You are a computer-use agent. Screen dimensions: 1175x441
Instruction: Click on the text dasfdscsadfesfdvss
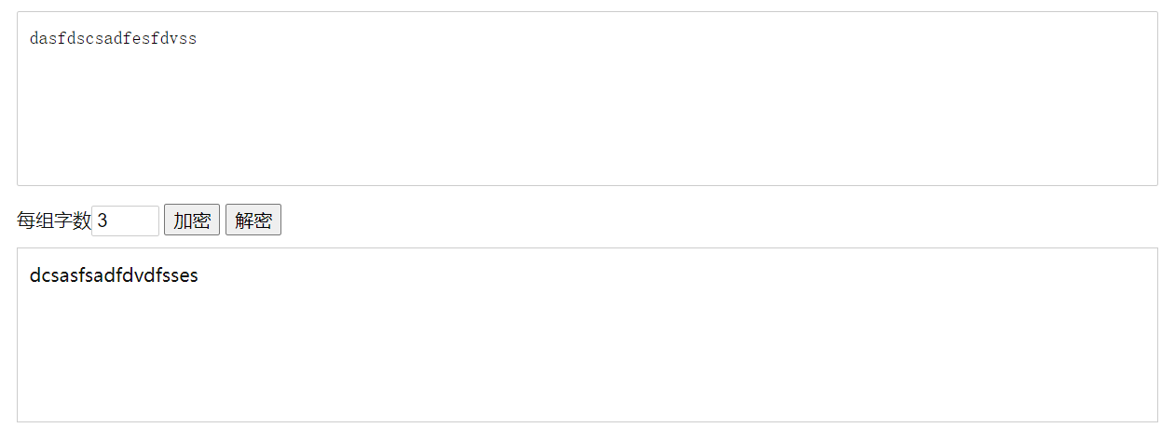[113, 39]
